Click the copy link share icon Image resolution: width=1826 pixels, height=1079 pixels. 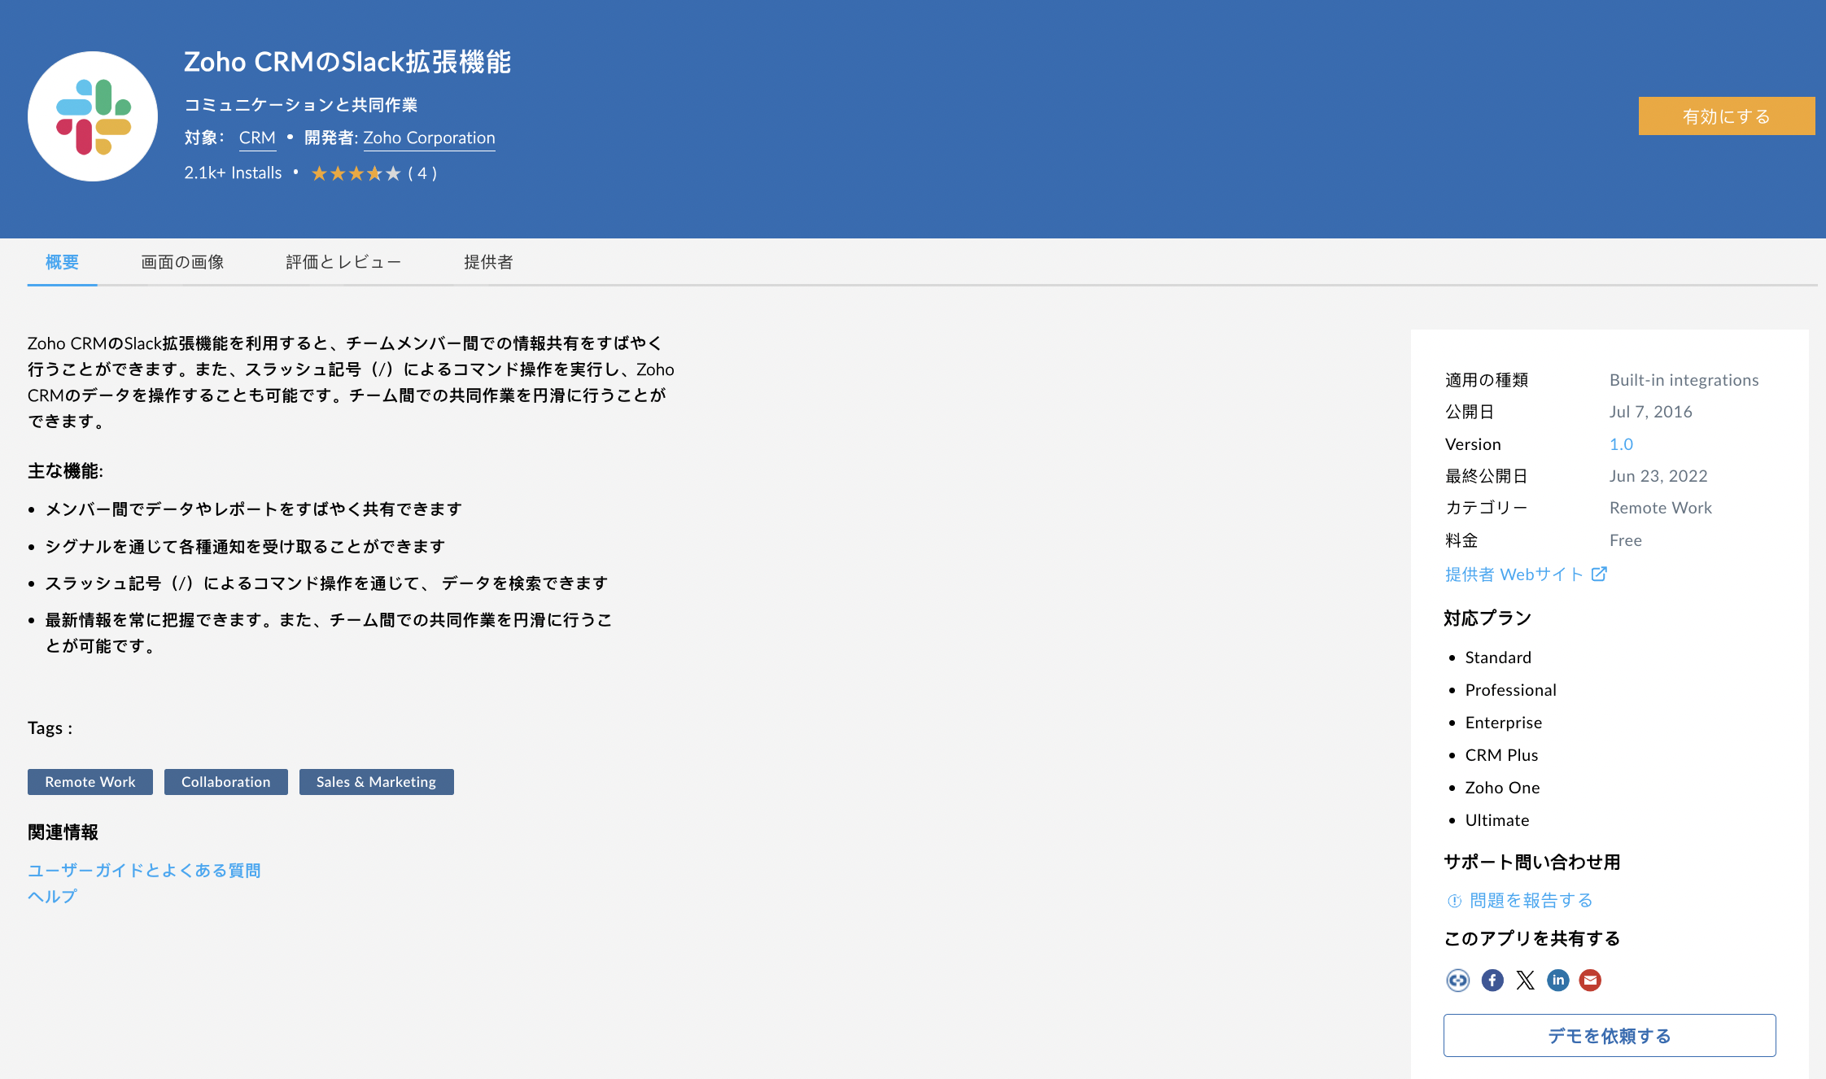(x=1457, y=980)
